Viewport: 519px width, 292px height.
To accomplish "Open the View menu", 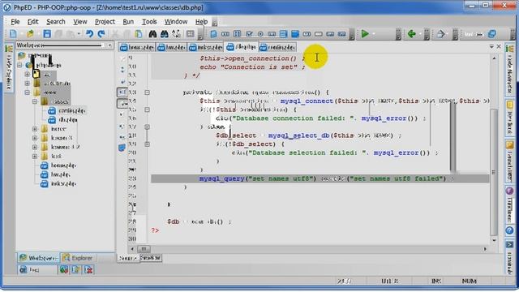I will pos(79,22).
